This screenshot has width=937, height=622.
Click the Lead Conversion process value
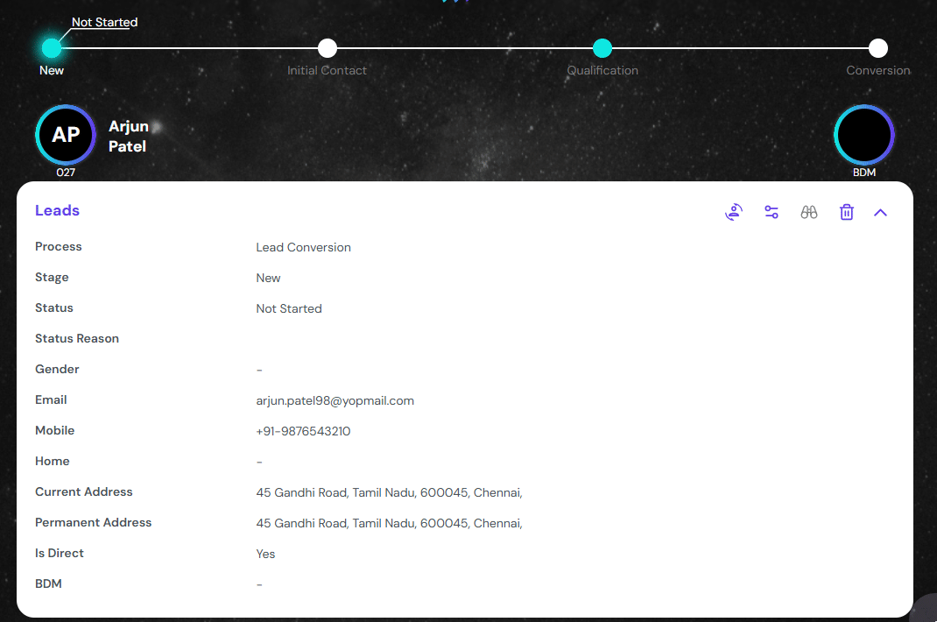coord(303,247)
